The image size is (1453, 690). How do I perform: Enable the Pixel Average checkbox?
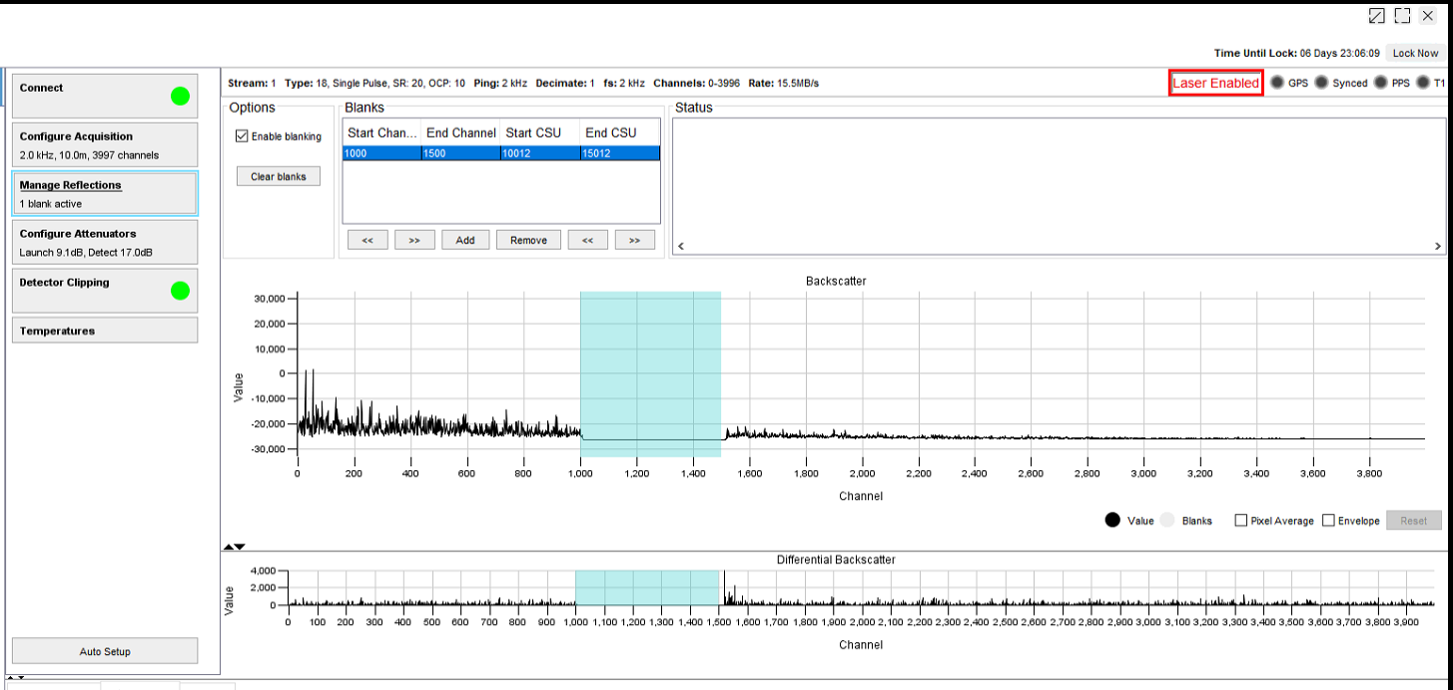point(1241,520)
